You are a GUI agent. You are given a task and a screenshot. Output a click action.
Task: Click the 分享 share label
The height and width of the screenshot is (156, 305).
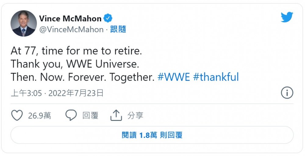point(135,115)
